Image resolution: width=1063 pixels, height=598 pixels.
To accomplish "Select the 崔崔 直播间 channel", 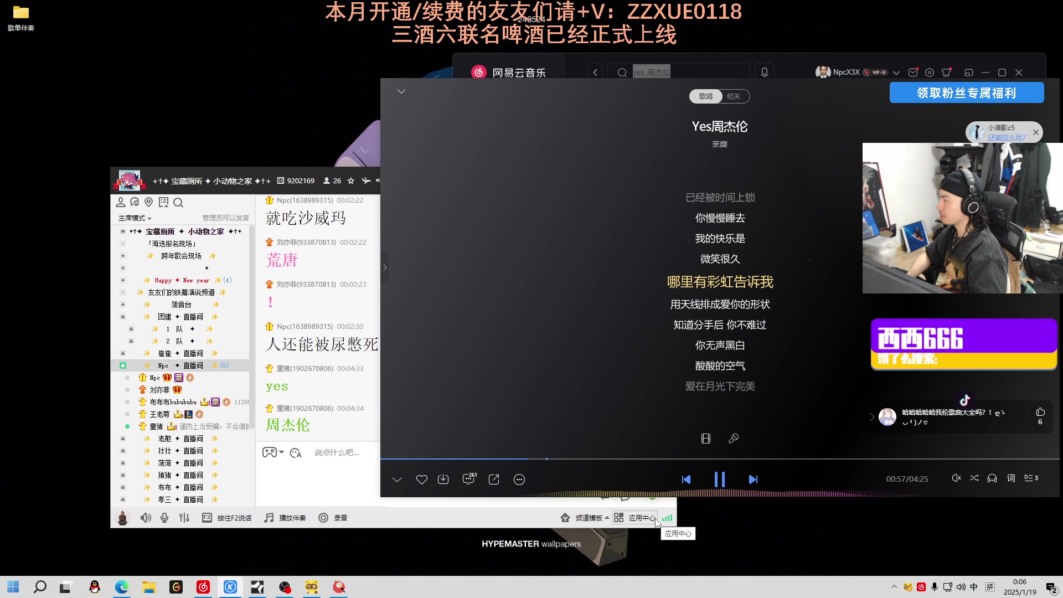I will (180, 353).
